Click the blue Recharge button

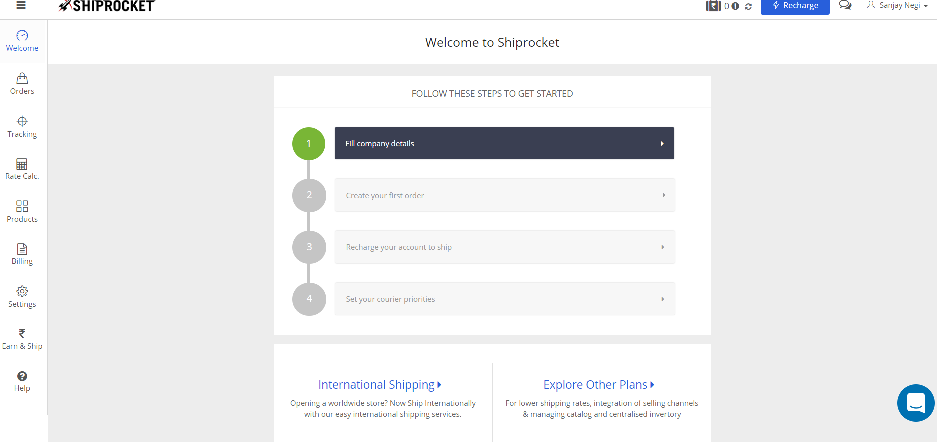[x=795, y=6]
